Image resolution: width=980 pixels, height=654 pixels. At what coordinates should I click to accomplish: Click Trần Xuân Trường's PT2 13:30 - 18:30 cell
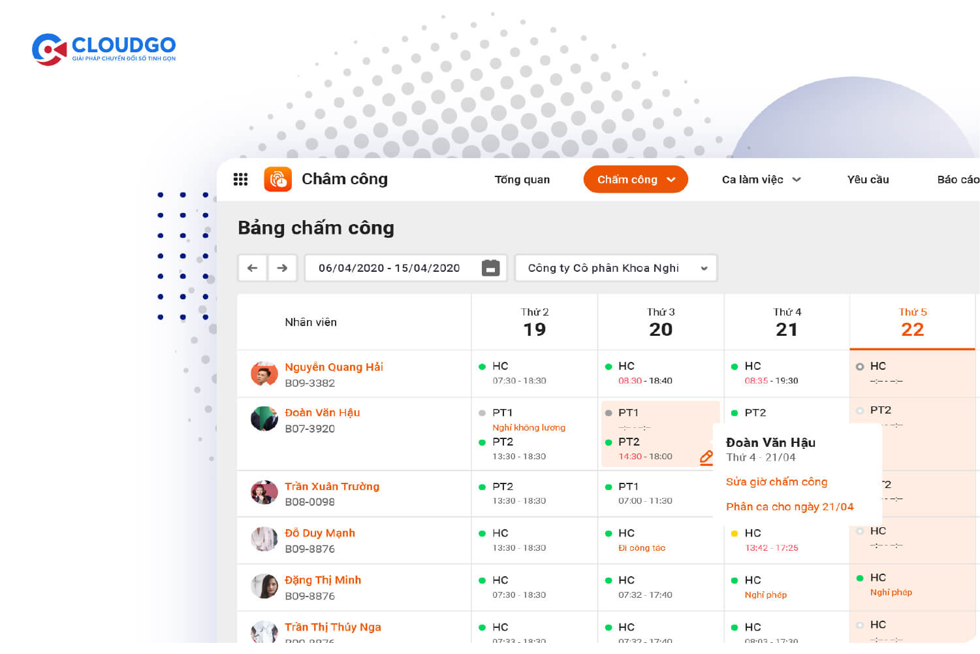click(x=534, y=493)
